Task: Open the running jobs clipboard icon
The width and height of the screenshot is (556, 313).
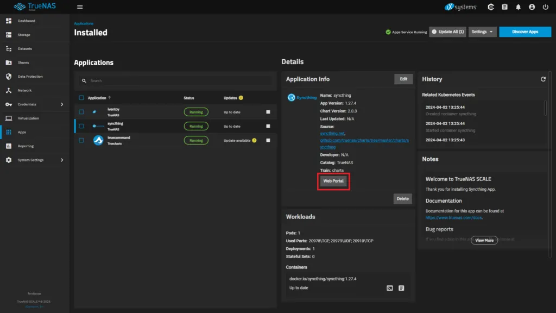Action: point(504,7)
